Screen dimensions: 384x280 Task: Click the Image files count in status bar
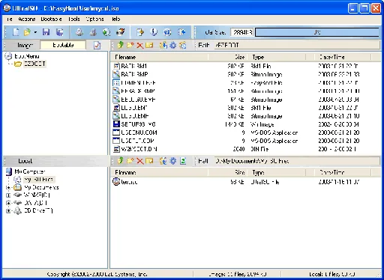click(x=237, y=274)
